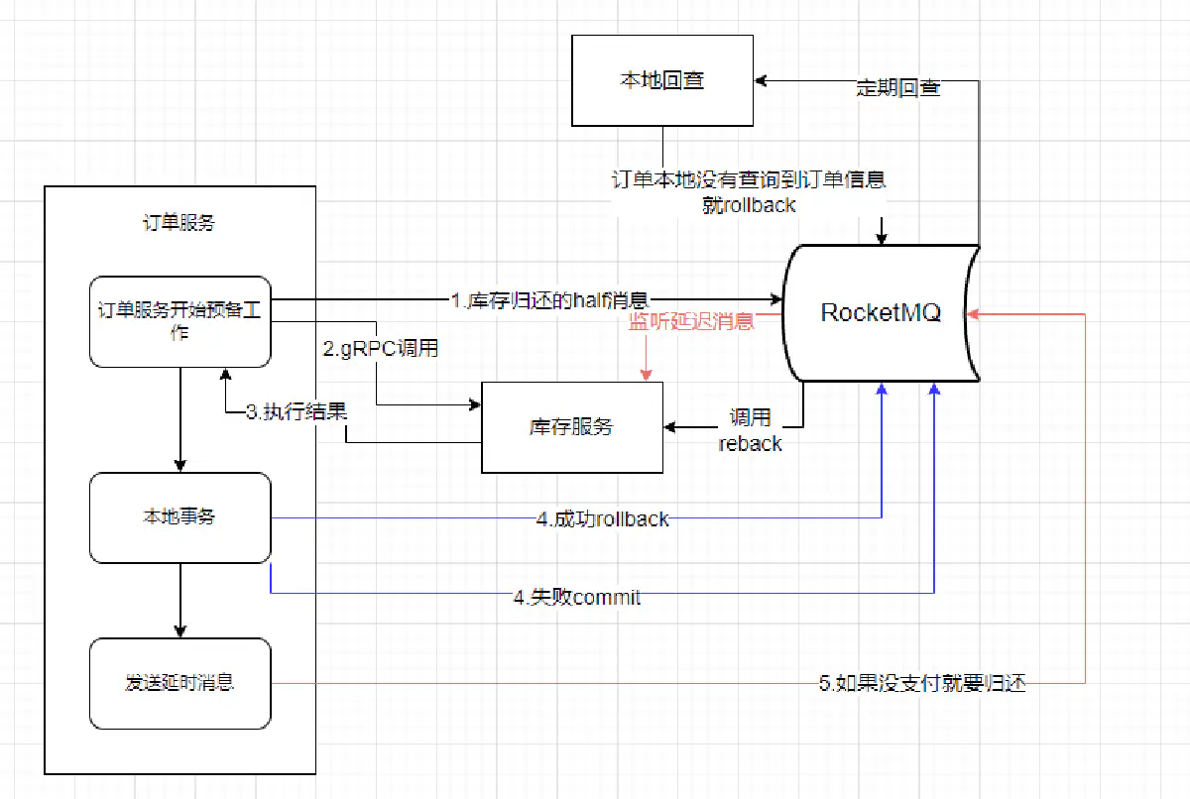Click the 5.如果没支付就要归还 label
The height and width of the screenshot is (799, 1190).
[921, 683]
